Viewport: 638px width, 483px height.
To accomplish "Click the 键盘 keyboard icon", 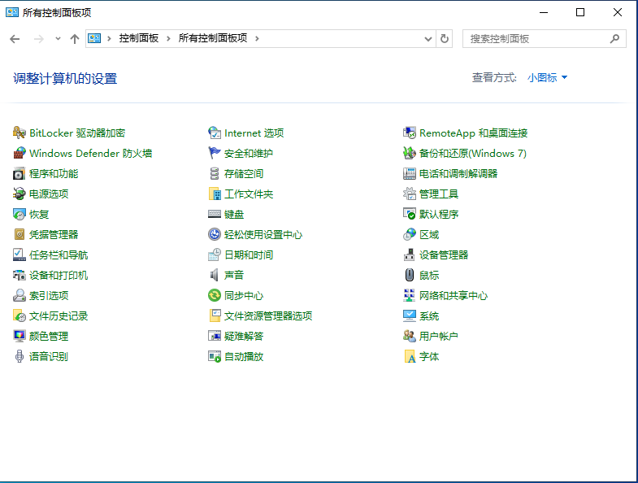I will 215,214.
